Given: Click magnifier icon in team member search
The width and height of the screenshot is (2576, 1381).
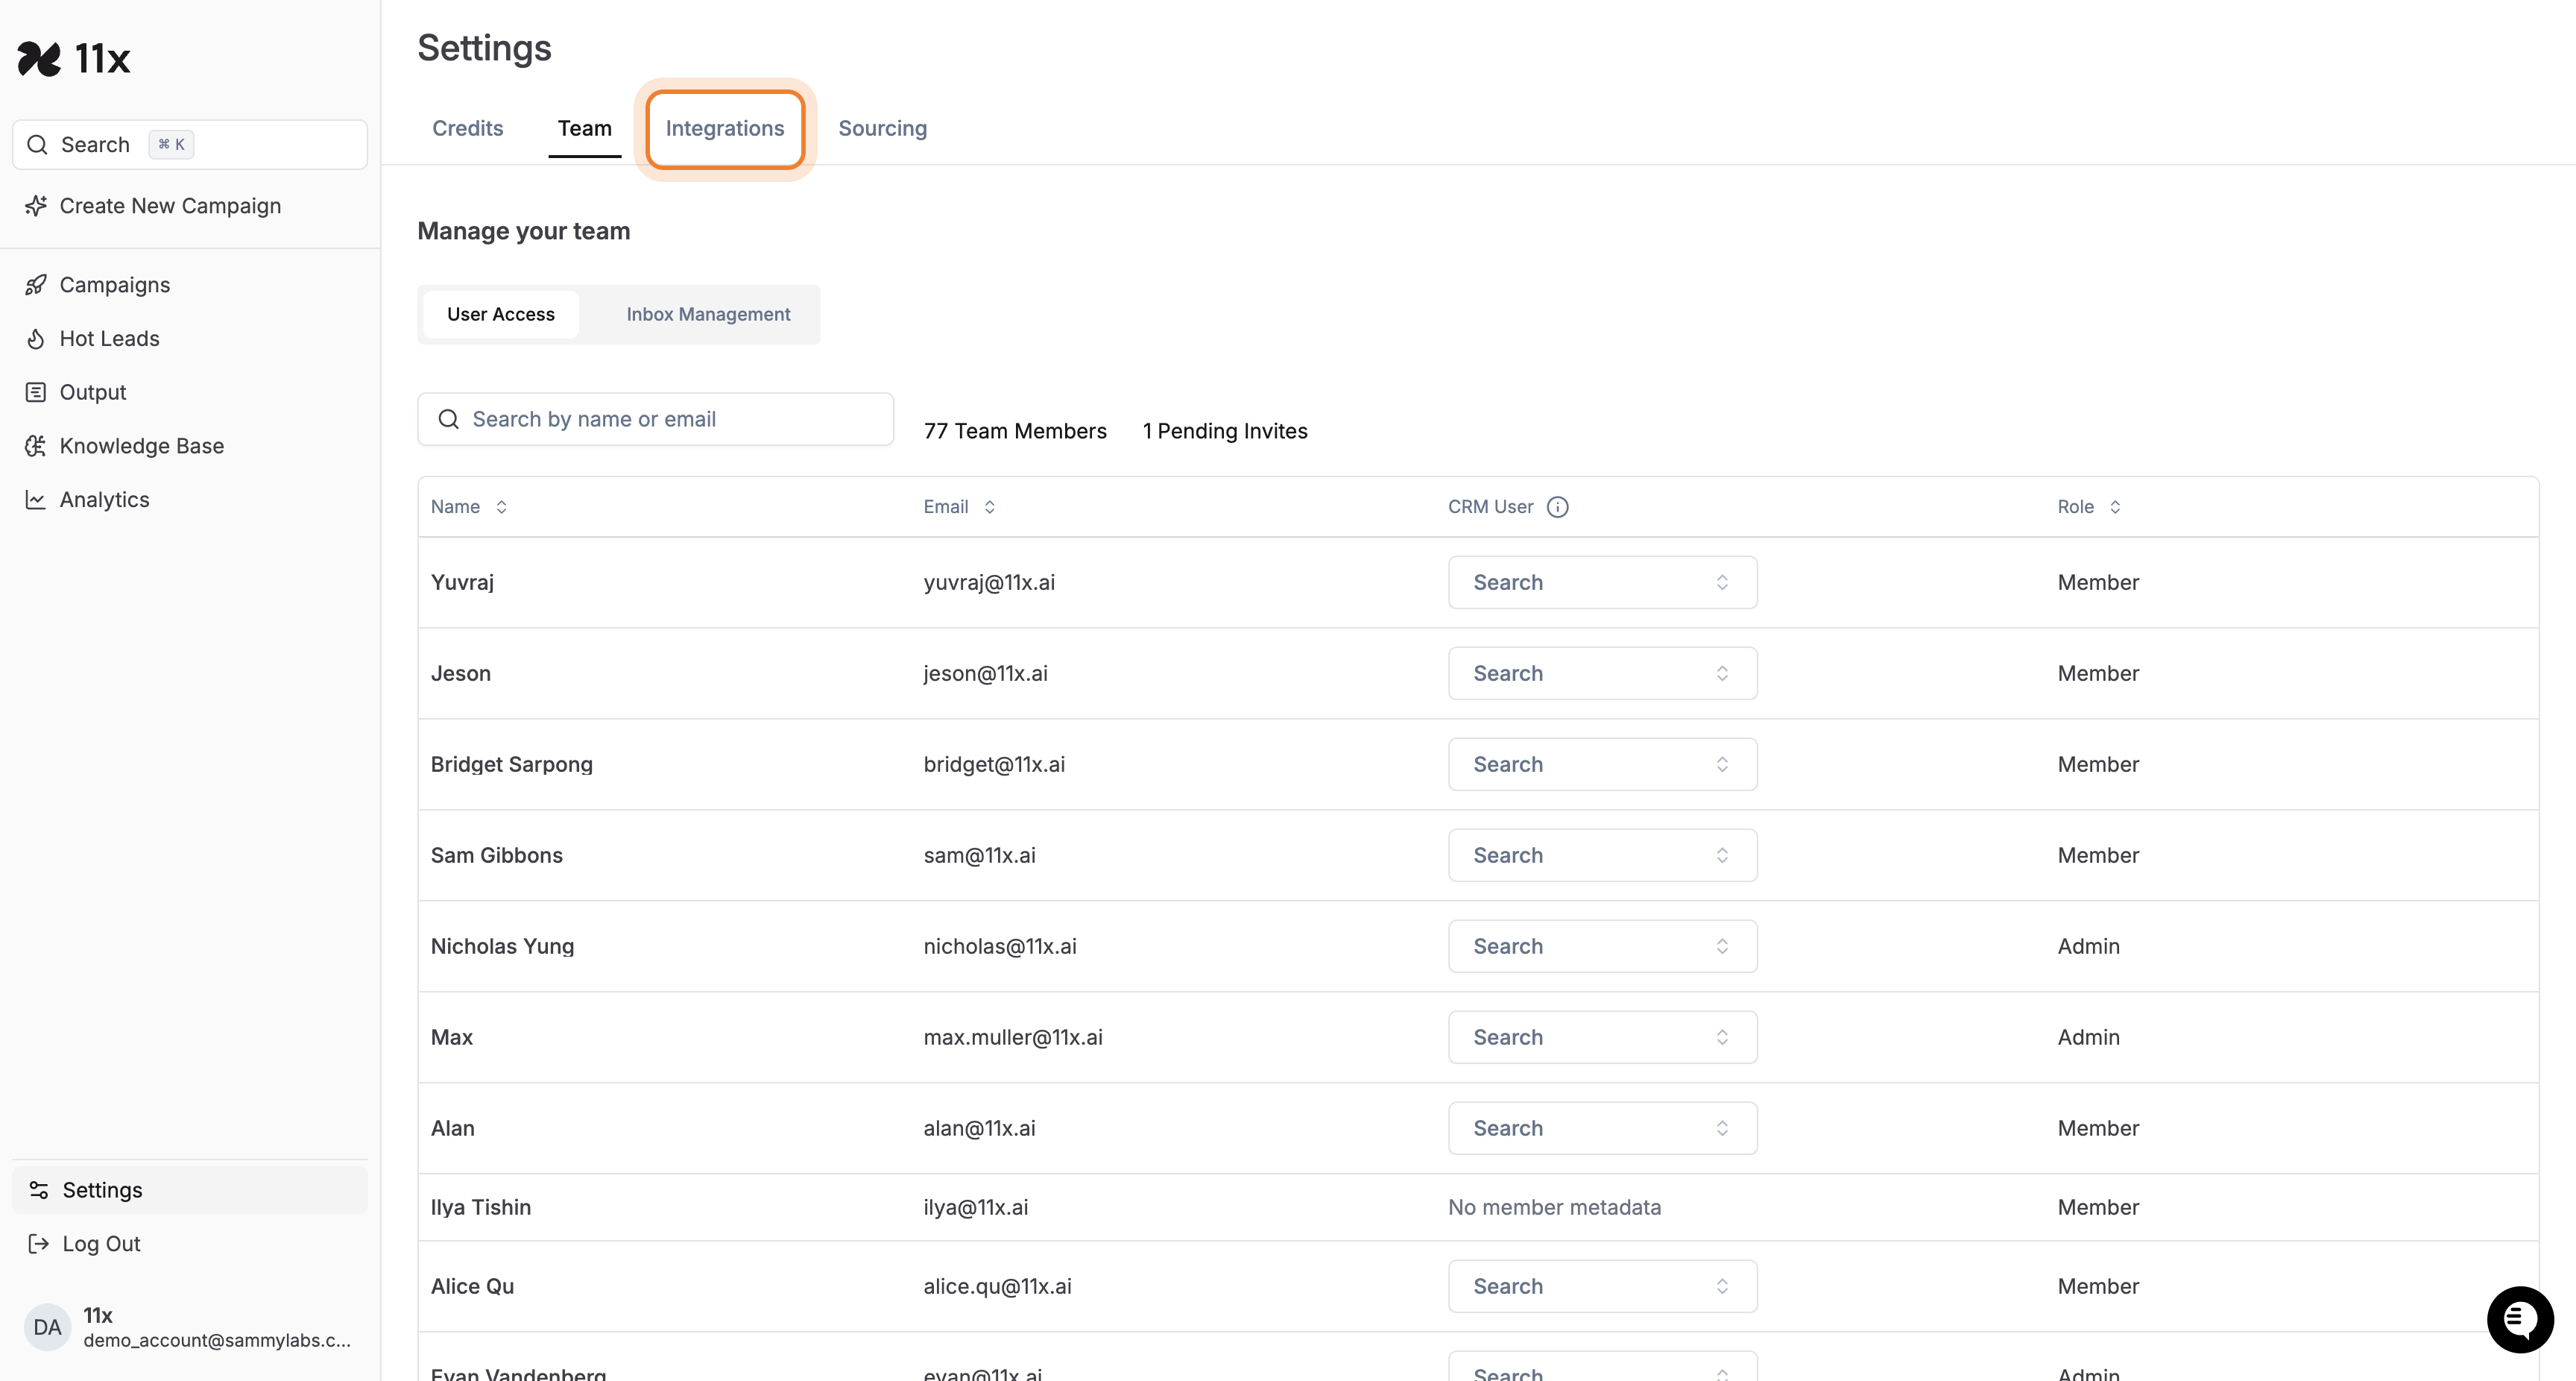Looking at the screenshot, I should click(x=449, y=419).
